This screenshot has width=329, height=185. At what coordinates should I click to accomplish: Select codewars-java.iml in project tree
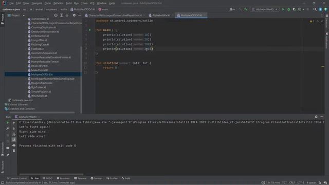pyautogui.click(x=22, y=100)
